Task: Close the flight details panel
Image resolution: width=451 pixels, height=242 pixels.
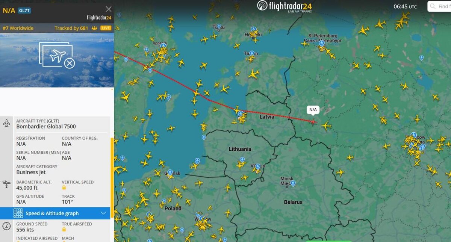Action: tap(109, 9)
